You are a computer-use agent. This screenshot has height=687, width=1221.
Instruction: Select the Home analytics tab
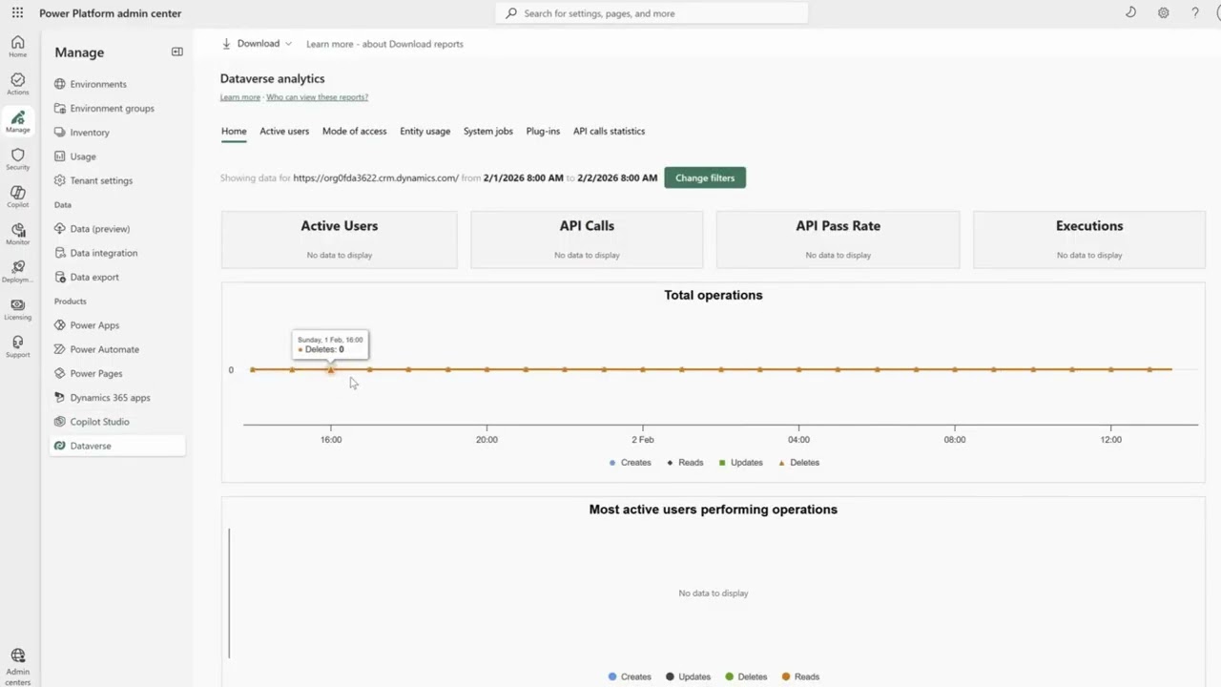point(234,131)
